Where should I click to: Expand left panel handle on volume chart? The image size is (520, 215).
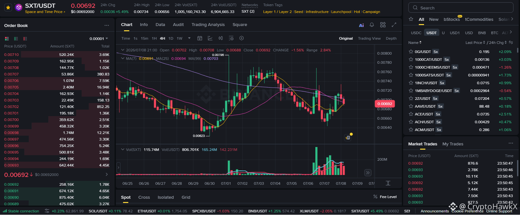[x=118, y=168]
